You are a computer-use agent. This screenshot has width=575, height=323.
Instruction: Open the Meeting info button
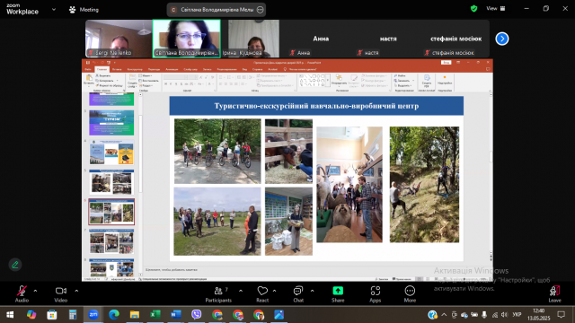tap(84, 10)
